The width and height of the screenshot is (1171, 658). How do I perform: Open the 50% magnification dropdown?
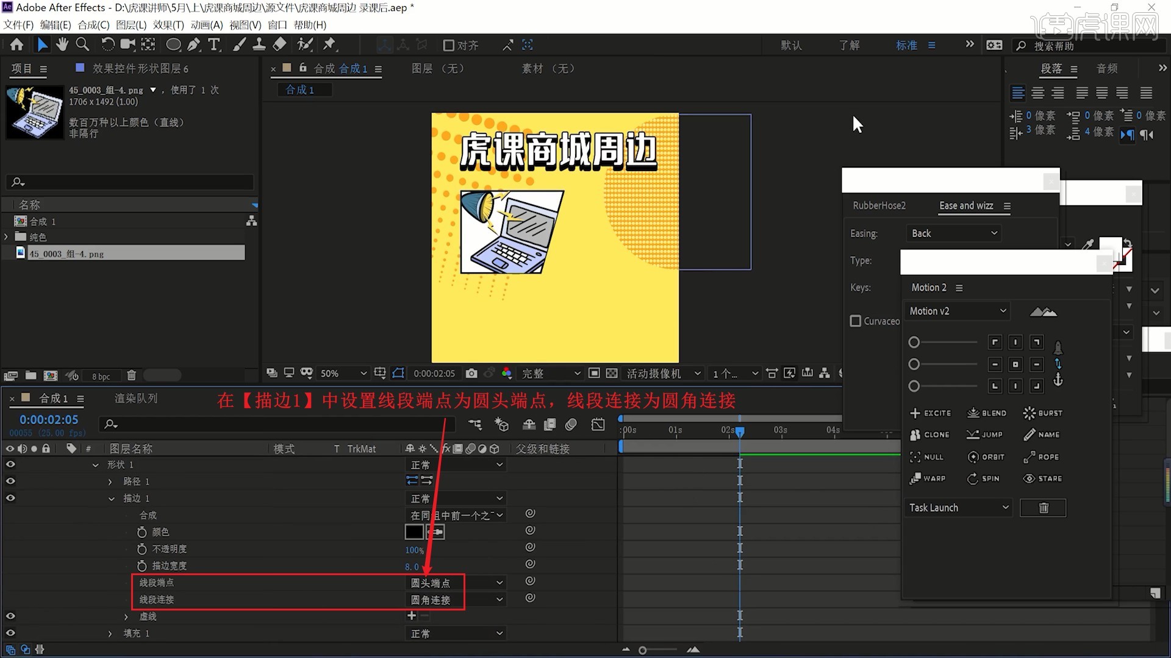click(343, 373)
